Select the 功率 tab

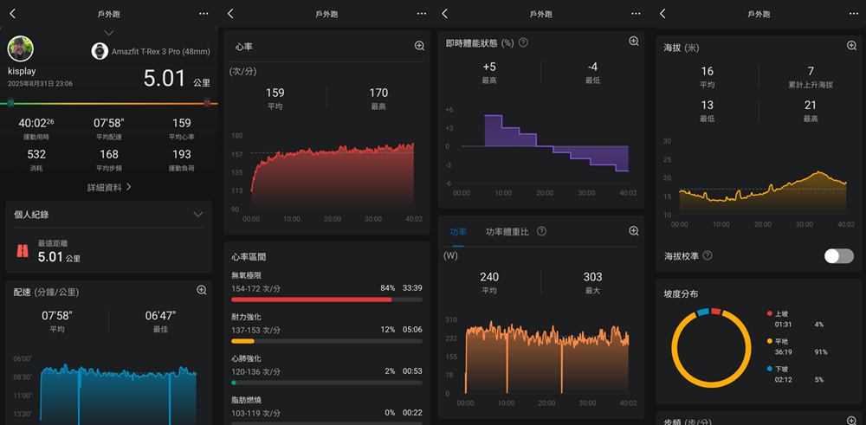coord(458,232)
